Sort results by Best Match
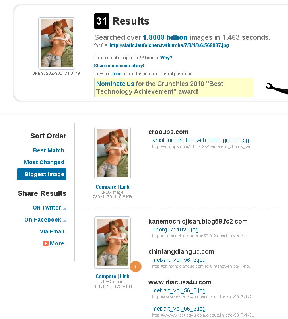Image resolution: width=288 pixels, height=319 pixels. pos(49,150)
